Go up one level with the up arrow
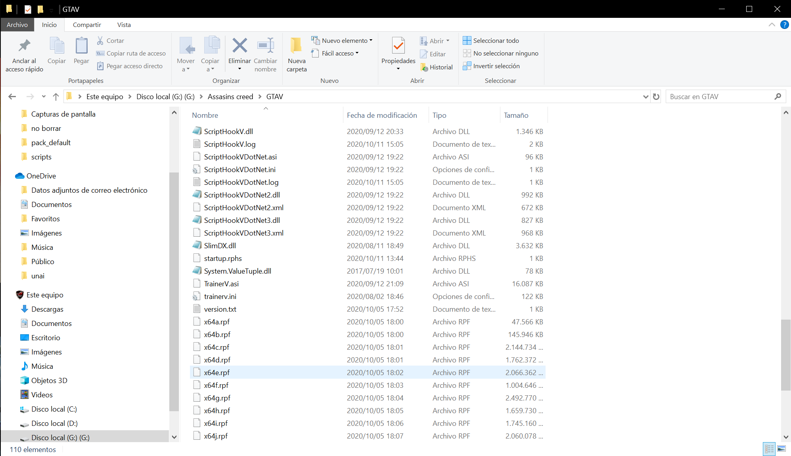791x456 pixels. 56,97
